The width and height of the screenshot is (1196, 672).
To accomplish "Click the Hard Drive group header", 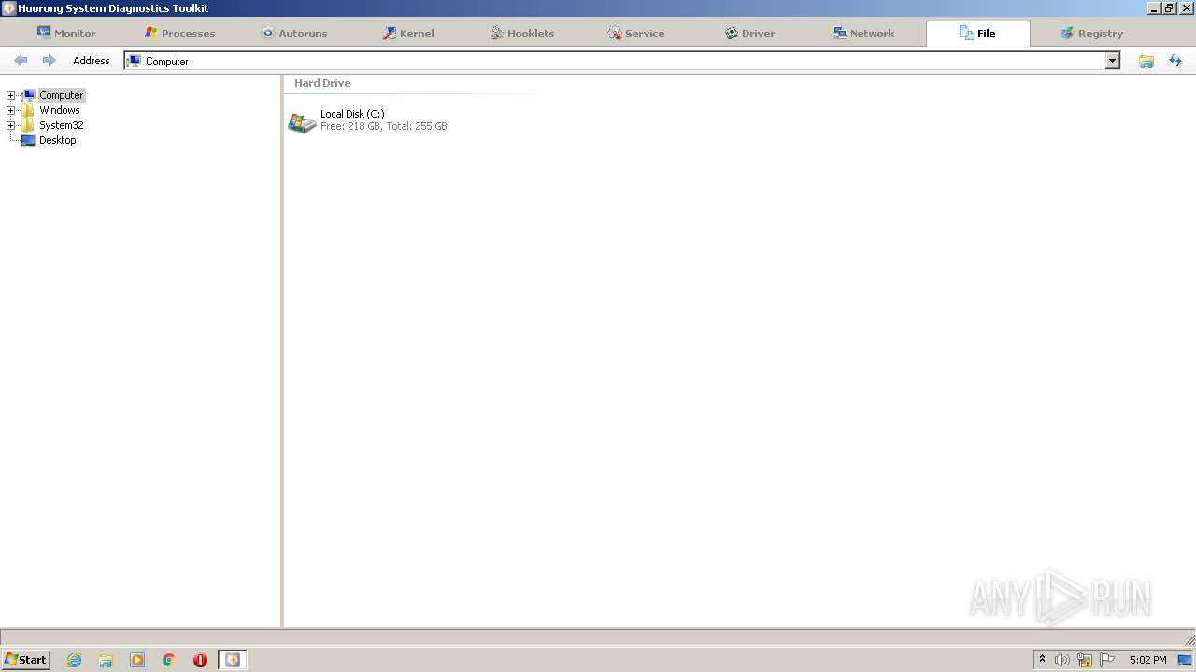I will pos(322,83).
